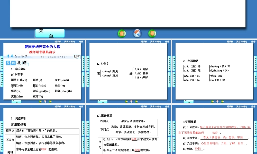Select the upper right side tab of the 多音字 slide
The height and width of the screenshot is (154, 257).
169,63
